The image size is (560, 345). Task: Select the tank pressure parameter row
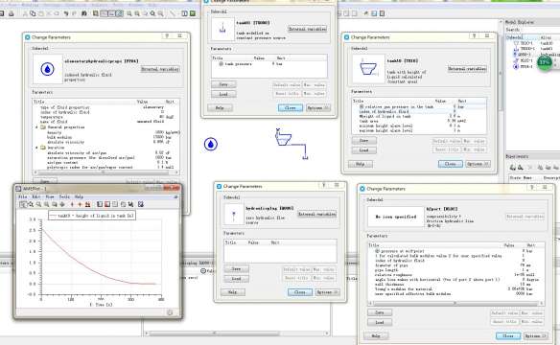point(268,64)
